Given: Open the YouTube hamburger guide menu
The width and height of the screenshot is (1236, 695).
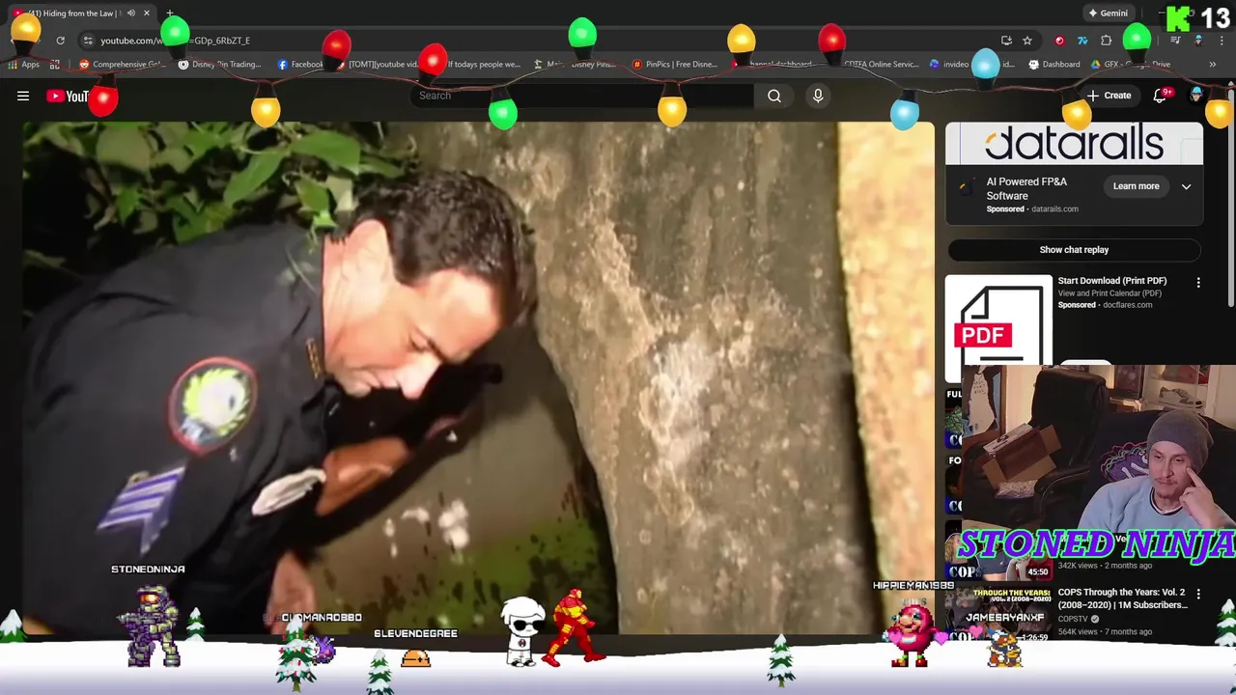Looking at the screenshot, I should [23, 96].
